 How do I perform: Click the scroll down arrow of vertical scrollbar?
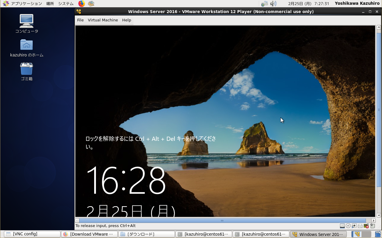pyautogui.click(x=379, y=215)
